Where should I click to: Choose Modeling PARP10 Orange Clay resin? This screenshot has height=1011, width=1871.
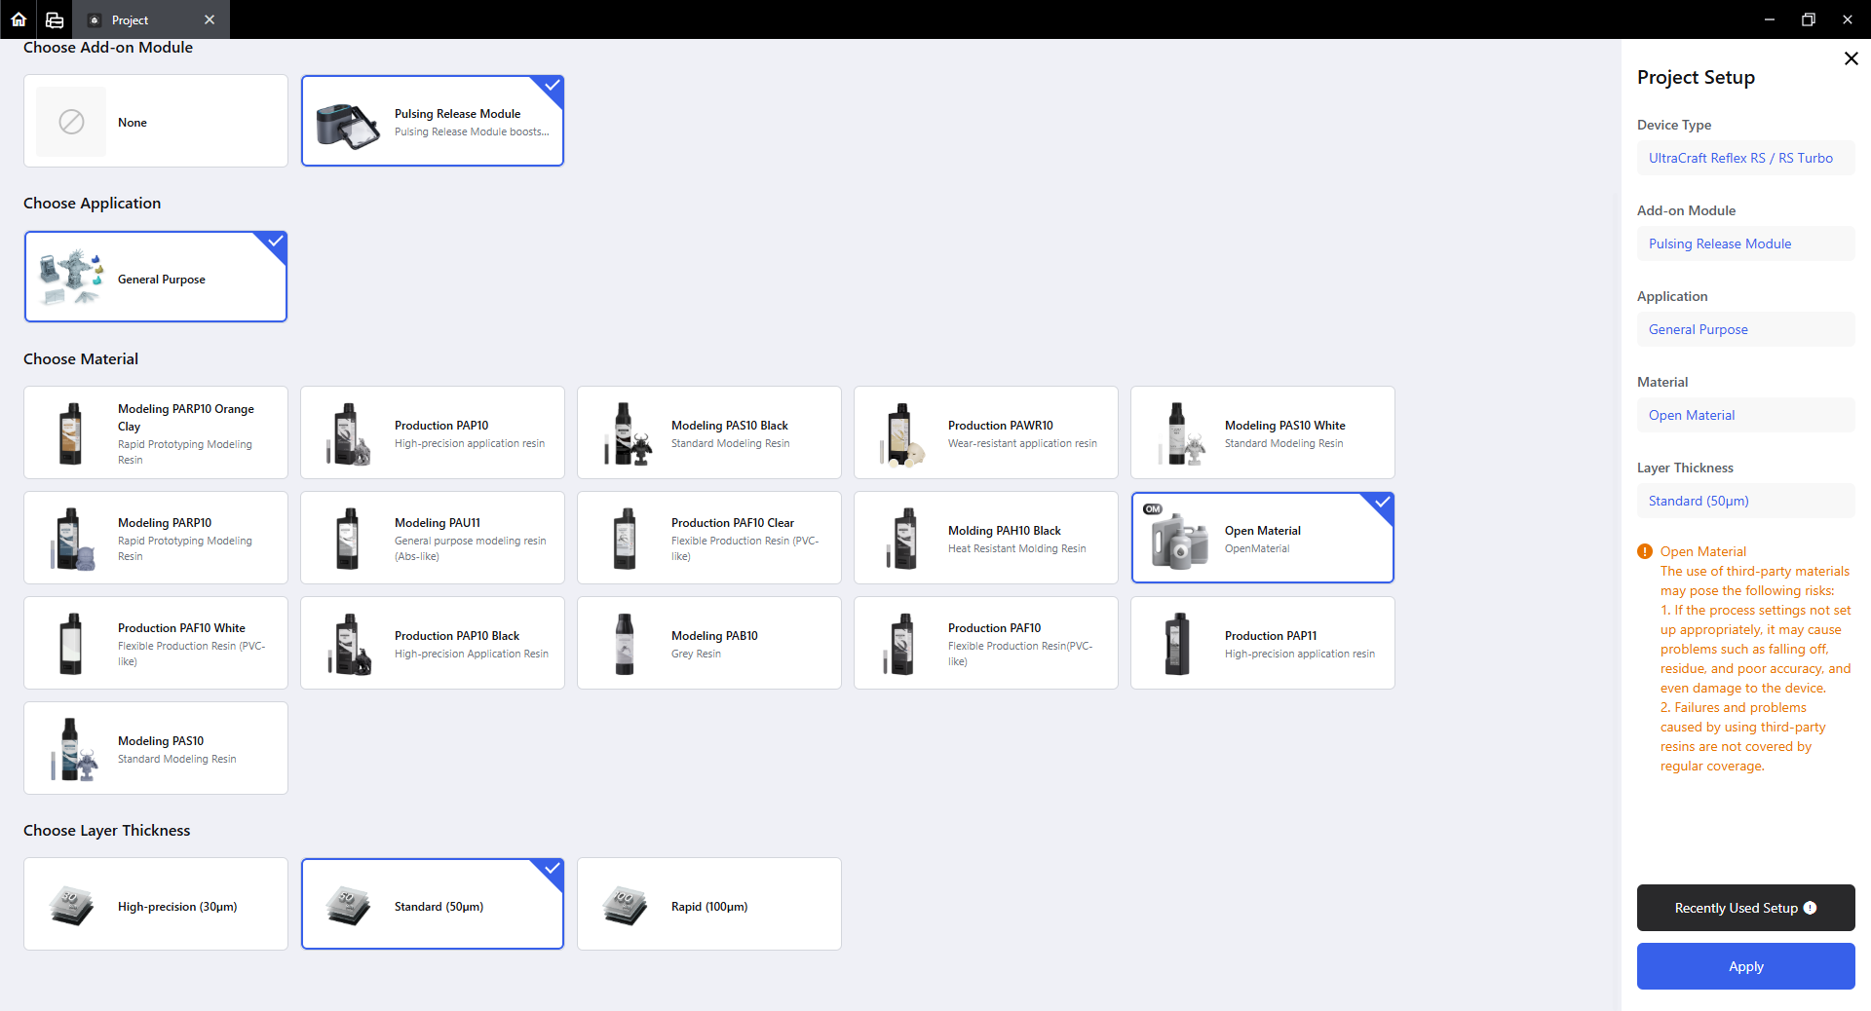[x=156, y=432]
